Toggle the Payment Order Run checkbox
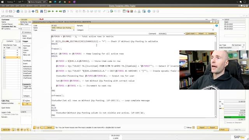Viewport: 249px width, 140px height. [3, 114]
